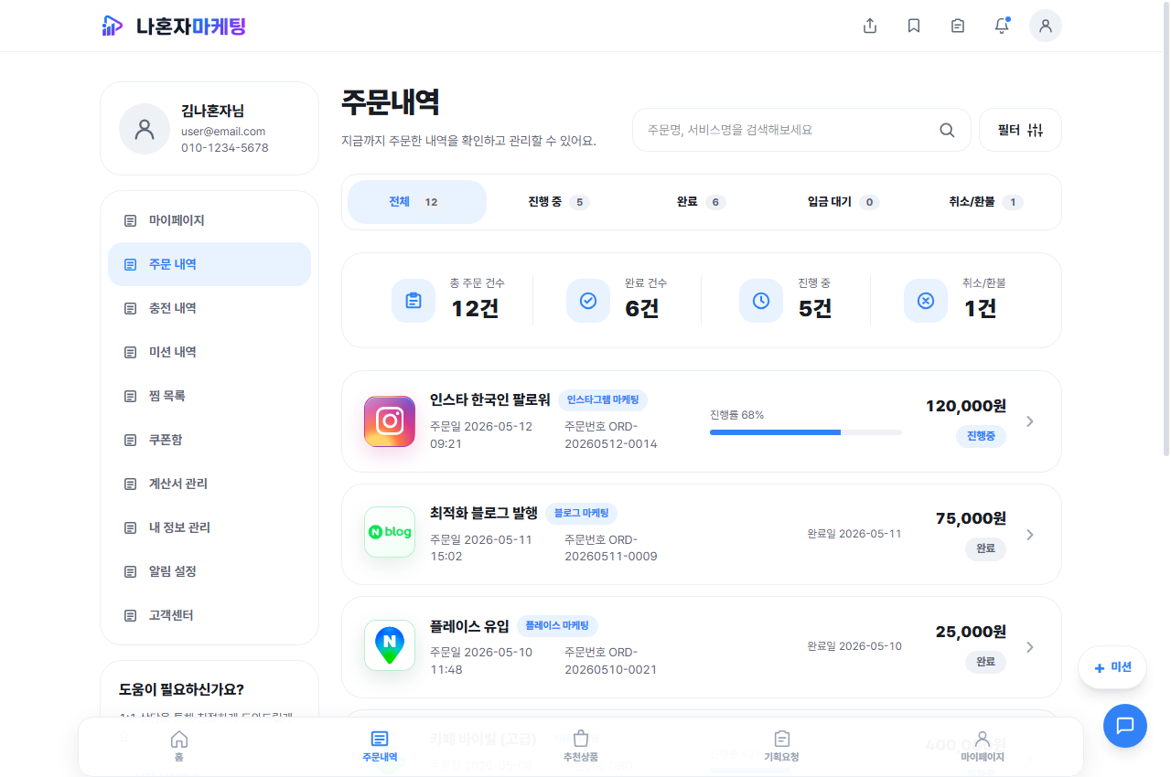Viewport: 1171px width, 777px height.
Task: Click the 플레이스 마케팅 tag
Action: pyautogui.click(x=557, y=626)
